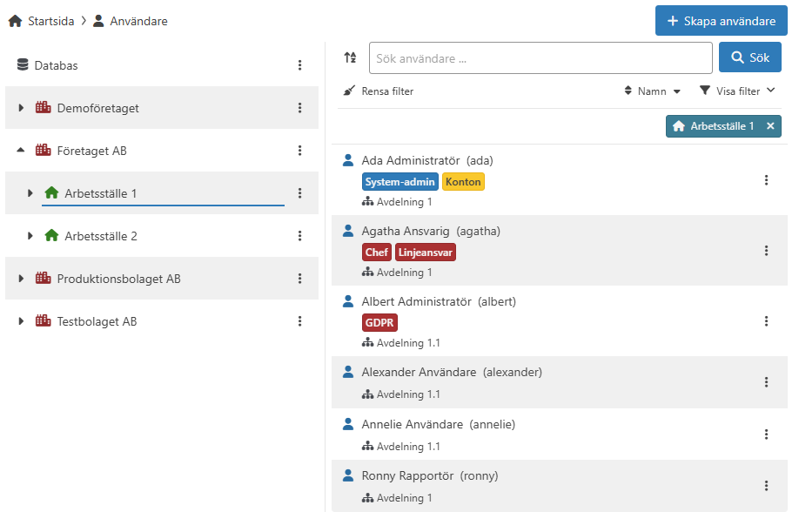Expand the Produktionsbolaget AB node
Viewport: 799px width, 512px height.
click(x=21, y=279)
